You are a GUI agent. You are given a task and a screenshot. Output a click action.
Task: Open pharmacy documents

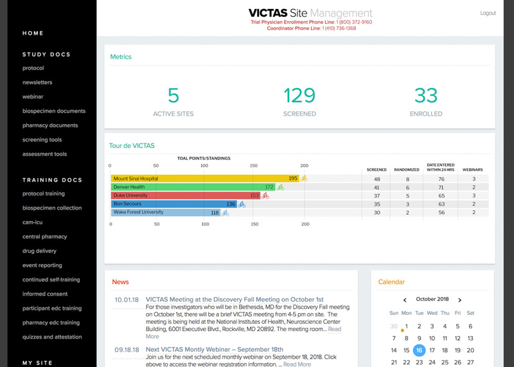point(50,125)
